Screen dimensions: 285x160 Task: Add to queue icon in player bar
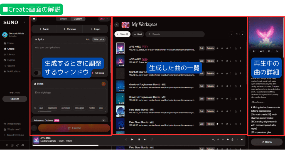[213, 139]
